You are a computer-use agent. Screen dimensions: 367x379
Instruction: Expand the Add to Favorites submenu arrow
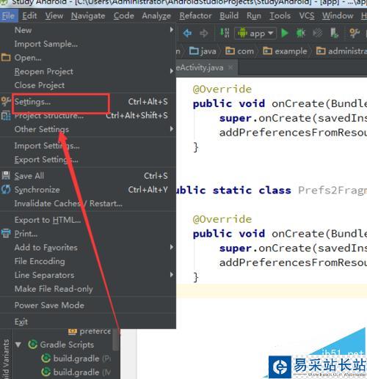(x=172, y=247)
